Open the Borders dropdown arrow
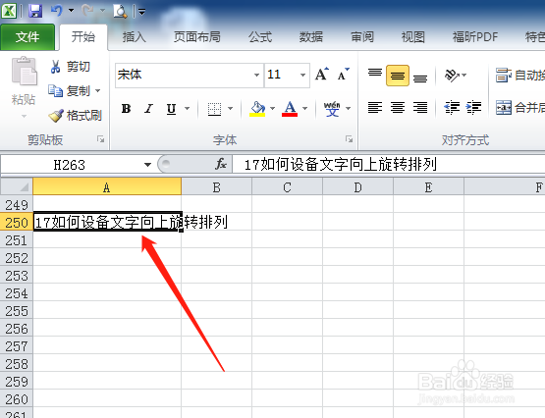The image size is (545, 418). tap(230, 109)
